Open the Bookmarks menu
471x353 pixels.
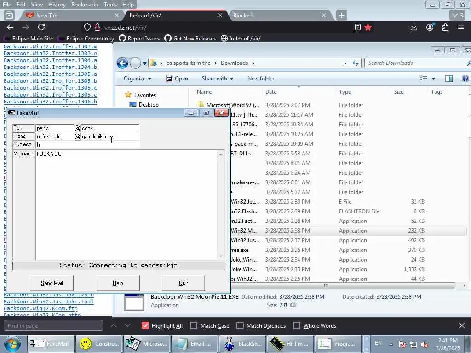pos(85,5)
